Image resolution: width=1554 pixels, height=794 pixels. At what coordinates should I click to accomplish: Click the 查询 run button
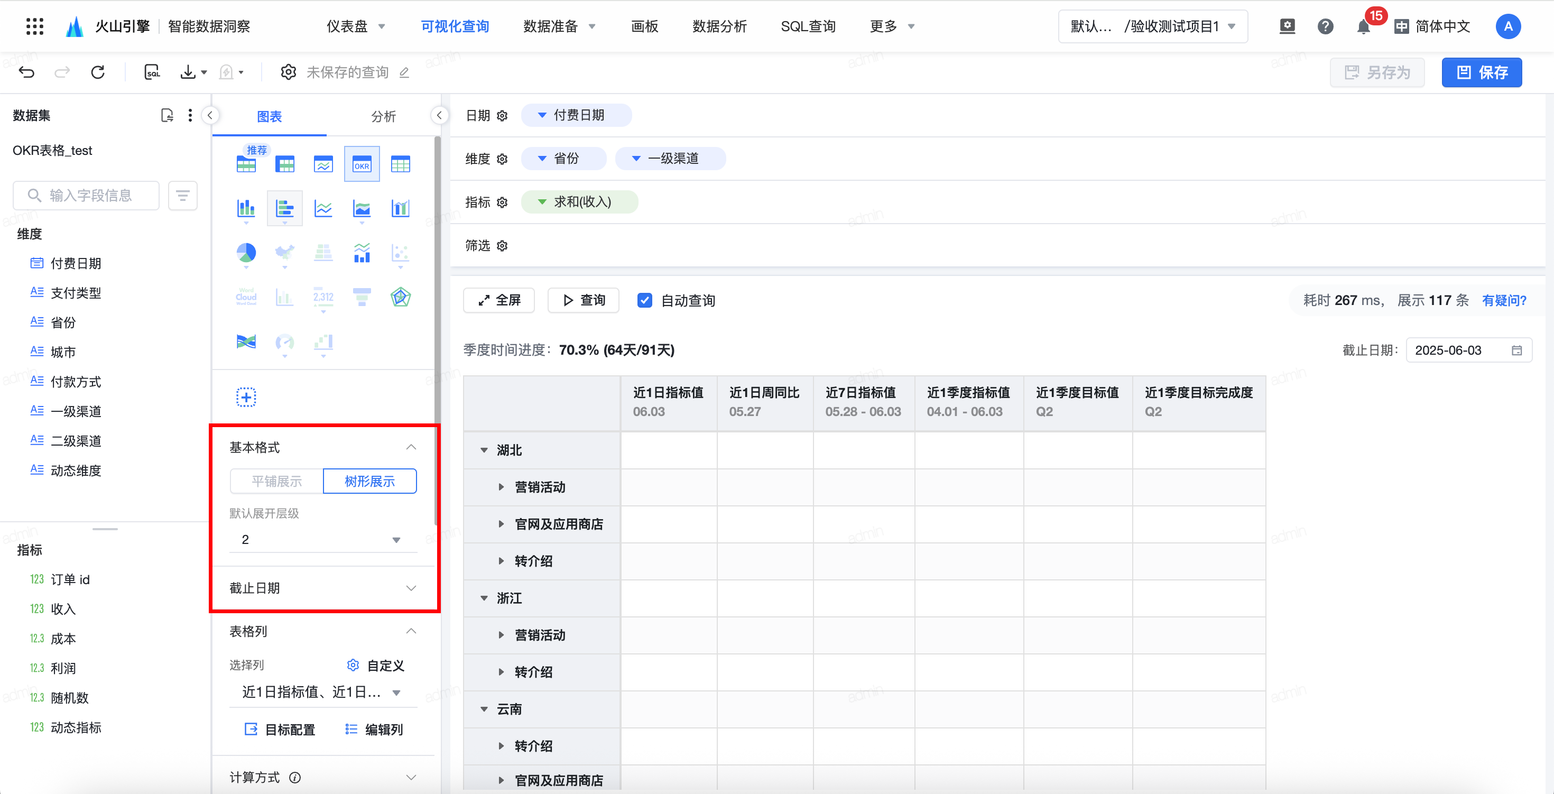(x=584, y=300)
